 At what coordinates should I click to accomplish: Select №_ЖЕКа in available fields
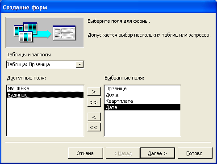(45, 88)
